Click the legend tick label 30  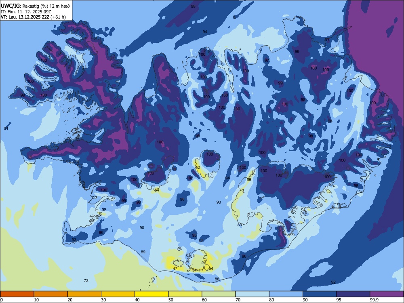[x=103, y=300]
